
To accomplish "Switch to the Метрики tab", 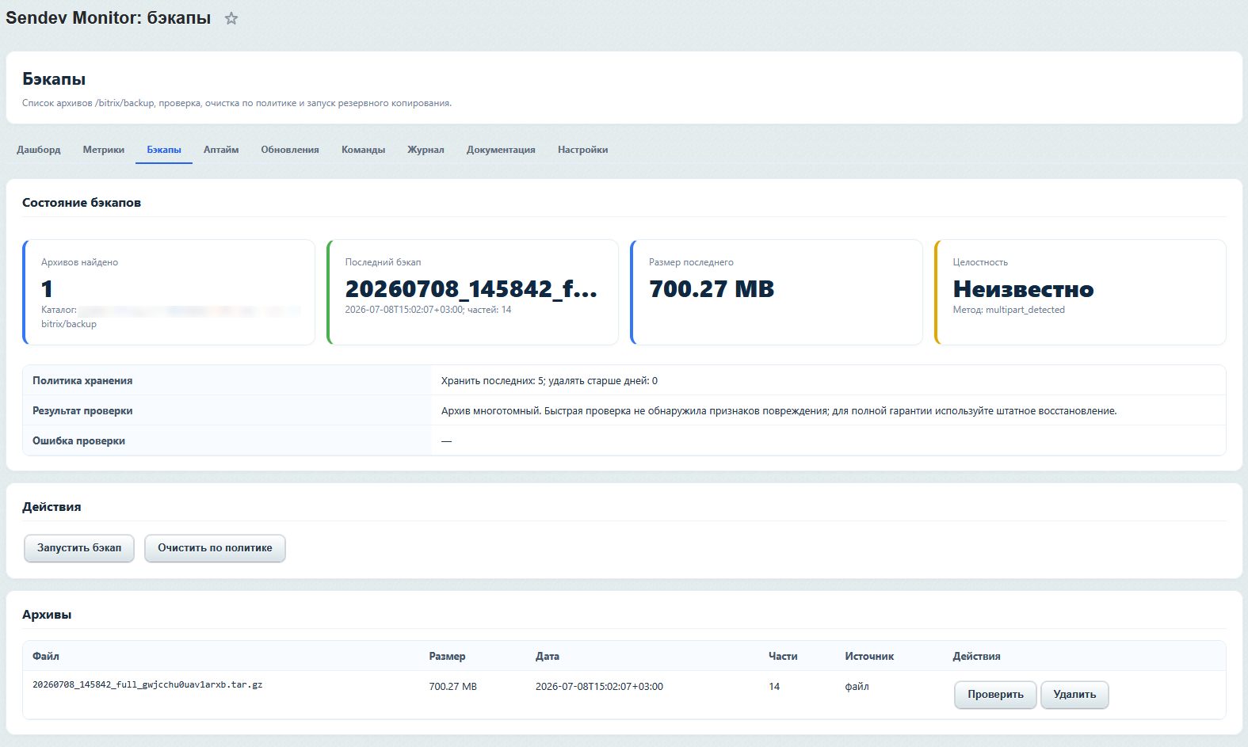I will click(x=104, y=150).
